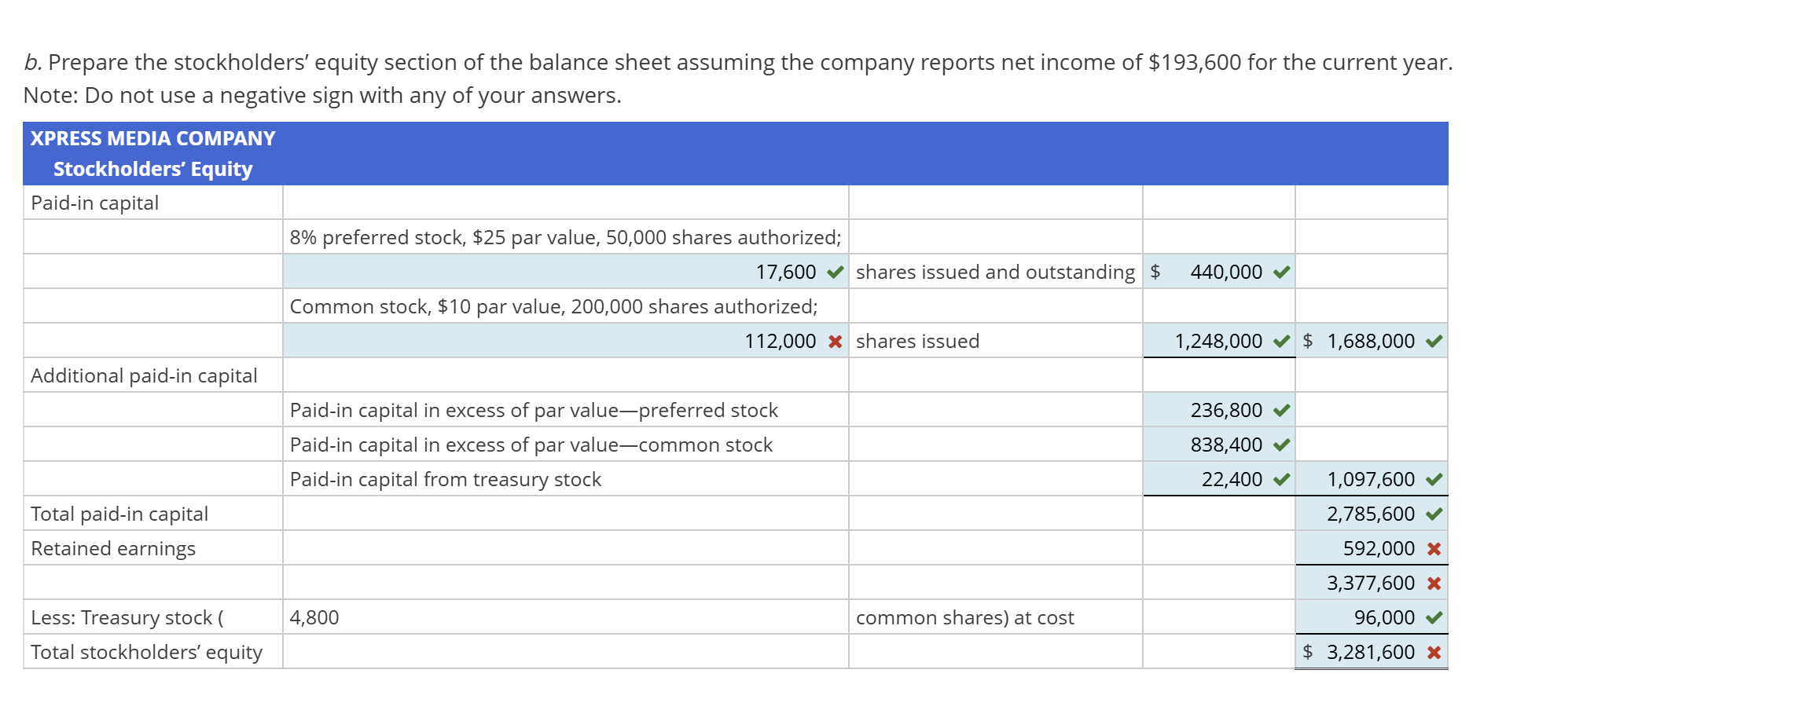Click the Paid-in capital from treasury stock label
This screenshot has height=721, width=1818.
tap(445, 479)
